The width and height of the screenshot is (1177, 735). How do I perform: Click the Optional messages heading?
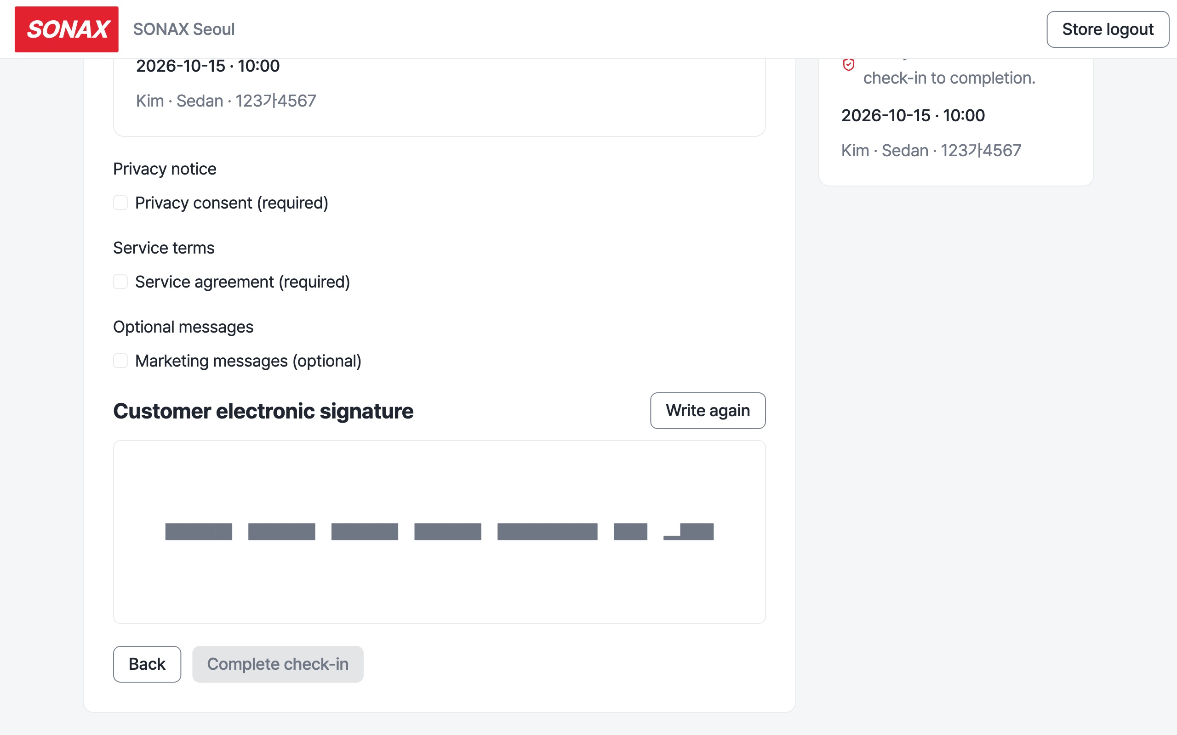tap(183, 327)
